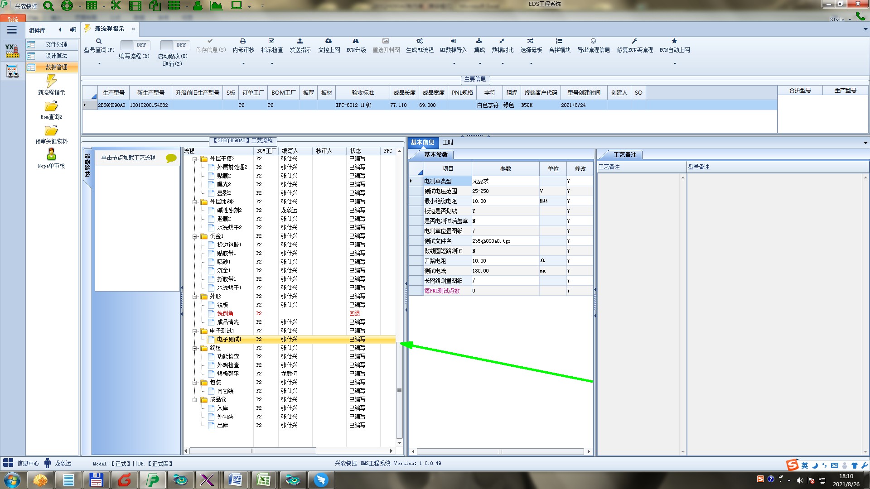The width and height of the screenshot is (870, 489).
Task: Open 指示检查 toolbar icon
Action: tap(271, 41)
